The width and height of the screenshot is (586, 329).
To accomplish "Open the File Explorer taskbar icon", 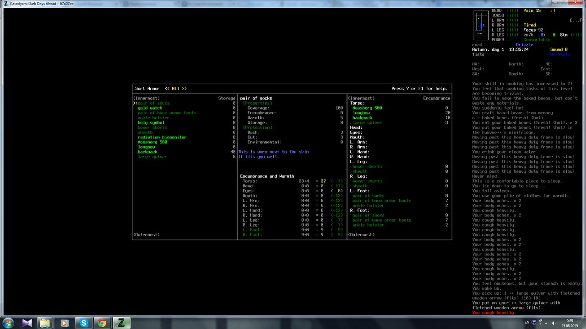I will [45, 323].
